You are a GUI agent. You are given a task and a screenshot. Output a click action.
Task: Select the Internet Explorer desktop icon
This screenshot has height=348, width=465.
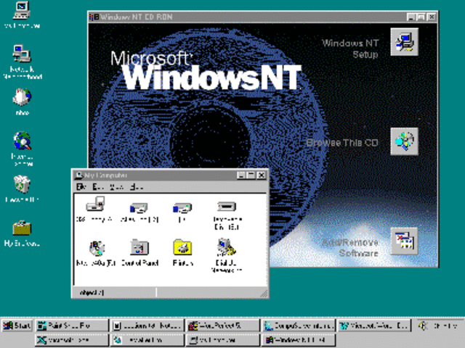tap(23, 141)
